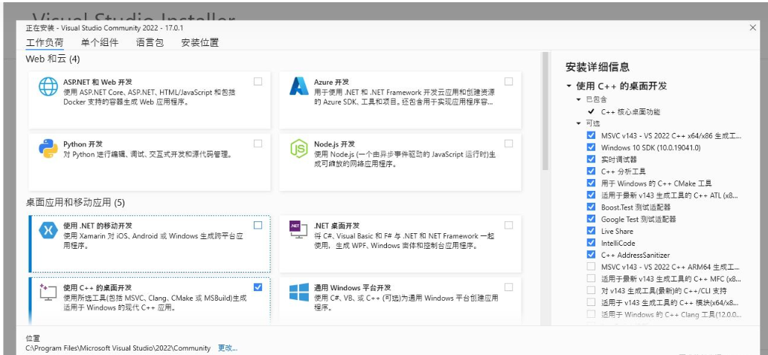Click the Web 和云 (4) section heading
This screenshot has width=768, height=355.
coord(53,59)
